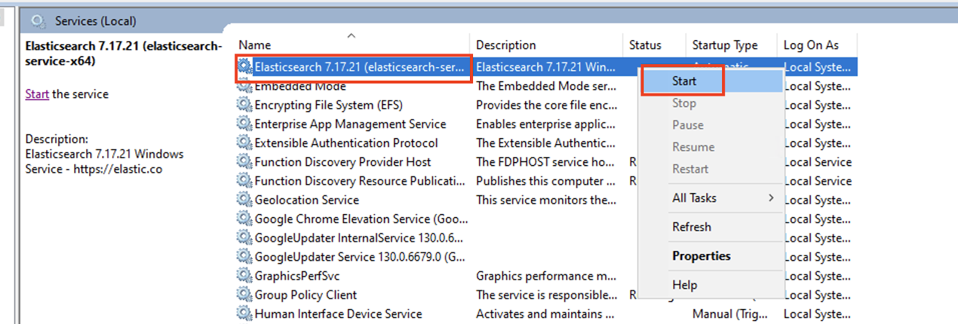Click description 'The FDPHOST service ho...'
958x324 pixels.
click(545, 162)
